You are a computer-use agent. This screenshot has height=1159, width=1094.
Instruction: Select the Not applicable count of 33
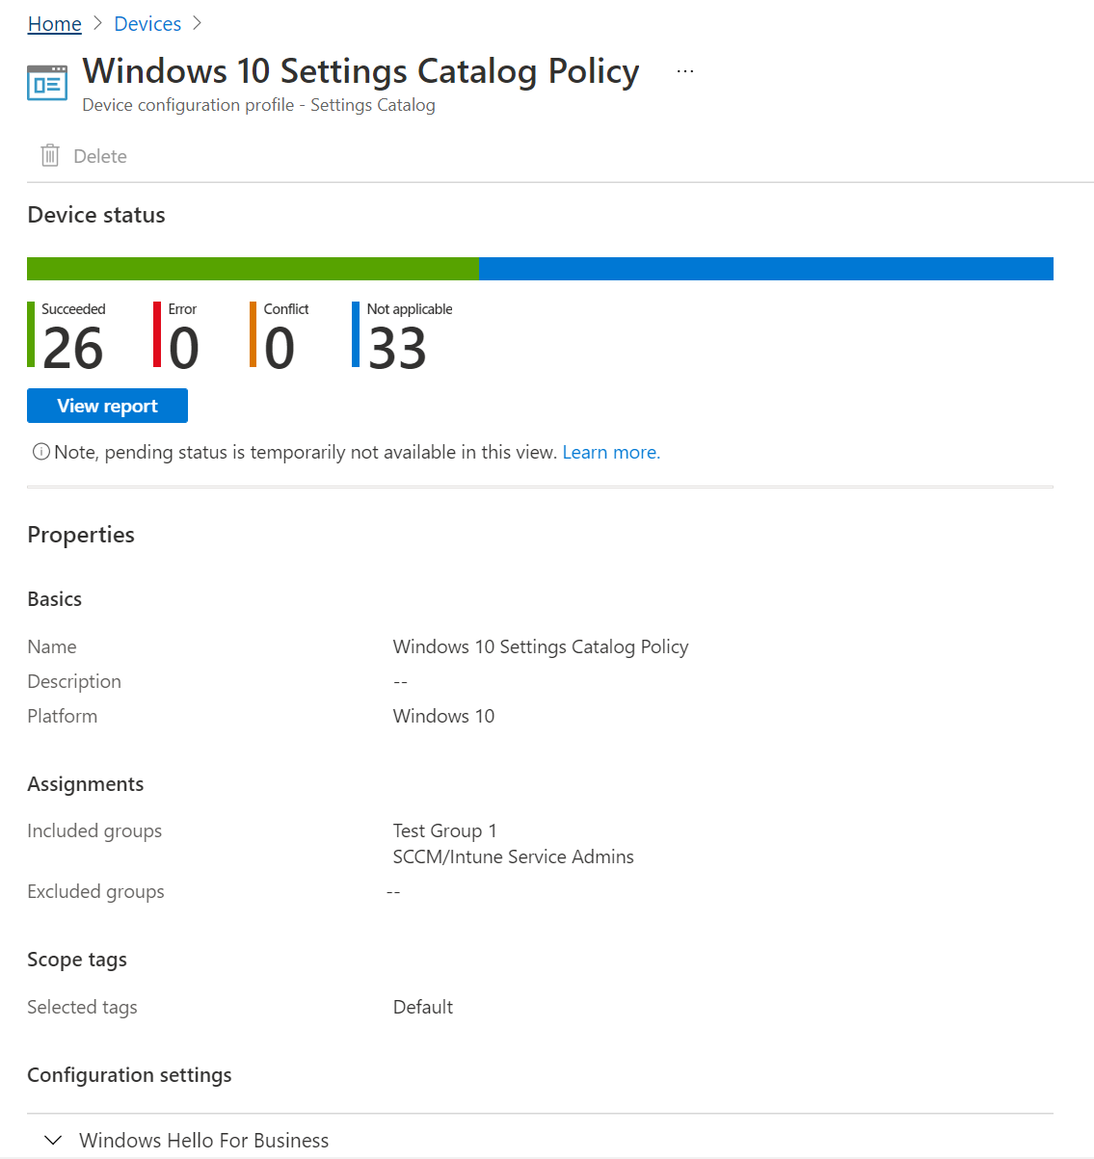pyautogui.click(x=397, y=348)
